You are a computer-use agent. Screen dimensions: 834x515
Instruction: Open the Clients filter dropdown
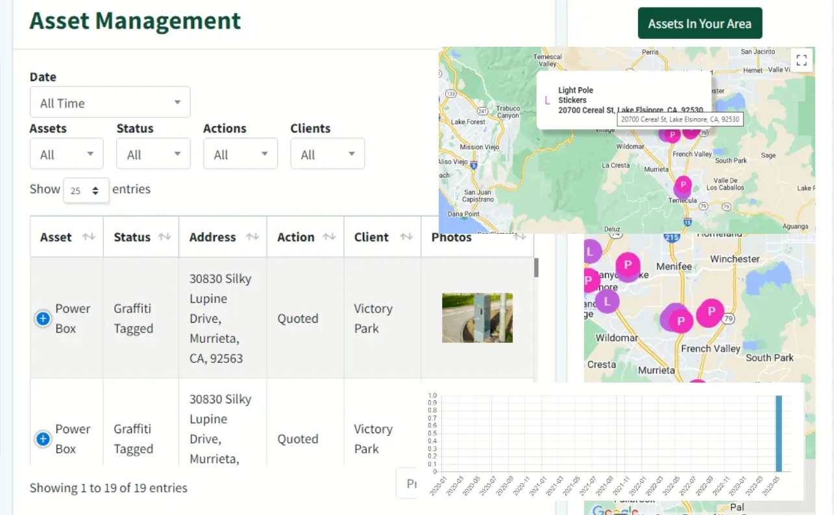pyautogui.click(x=327, y=154)
